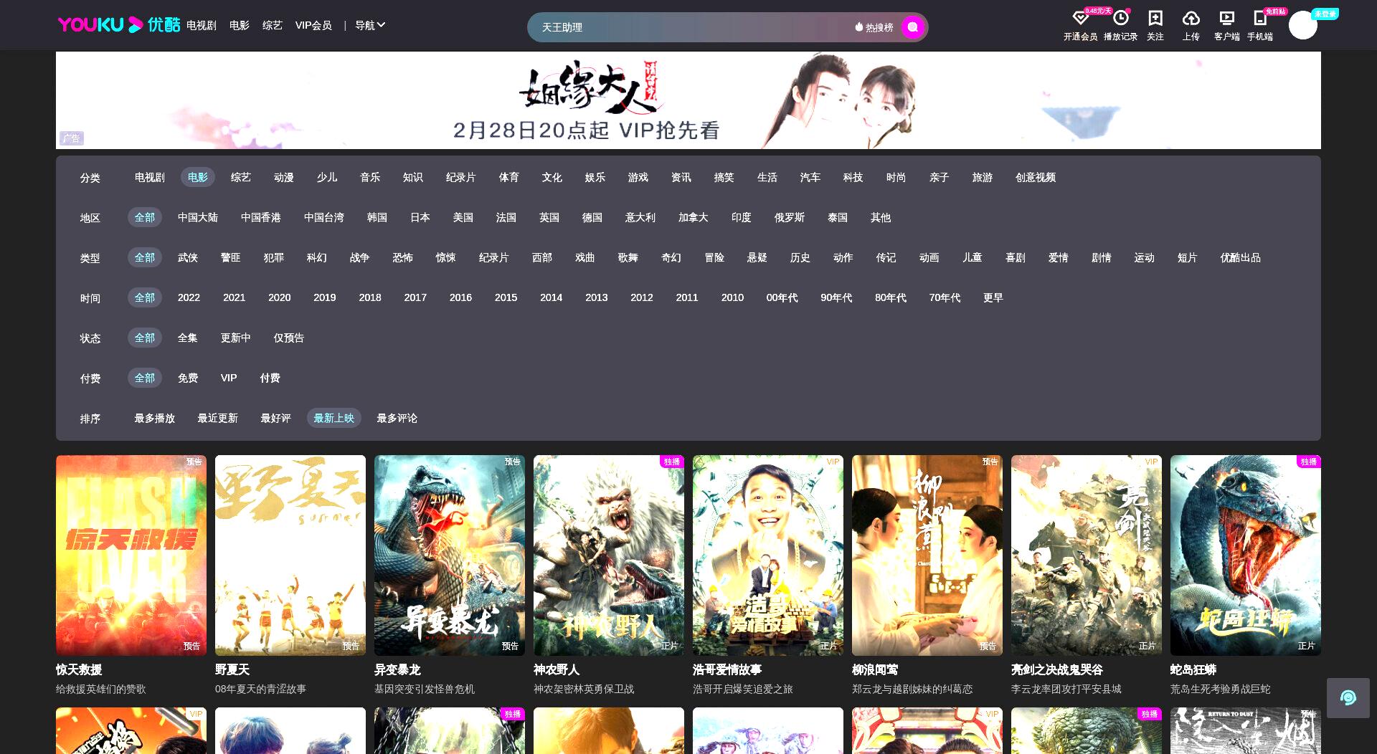Filter genre by 喜剧

coord(1015,257)
